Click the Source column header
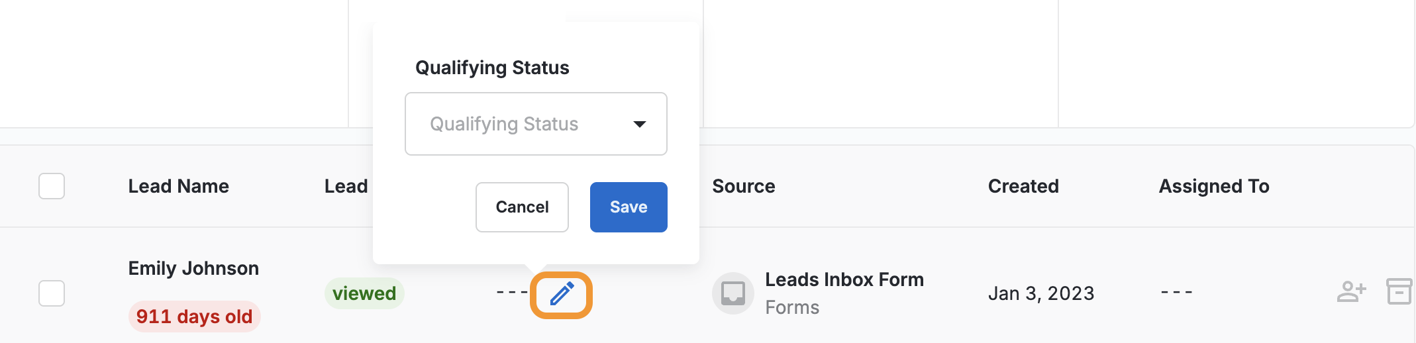Viewport: 1416px width, 343px height. [743, 186]
